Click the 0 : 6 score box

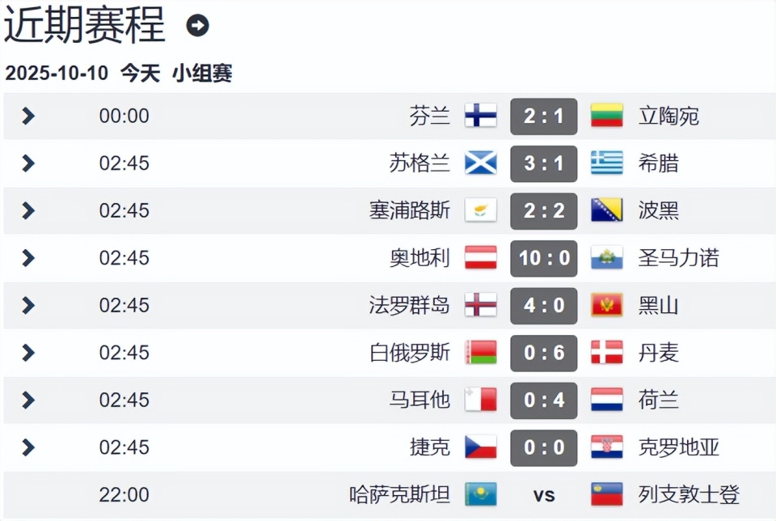[543, 353]
